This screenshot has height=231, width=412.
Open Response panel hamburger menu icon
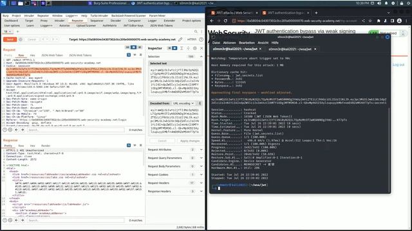click(x=141, y=145)
